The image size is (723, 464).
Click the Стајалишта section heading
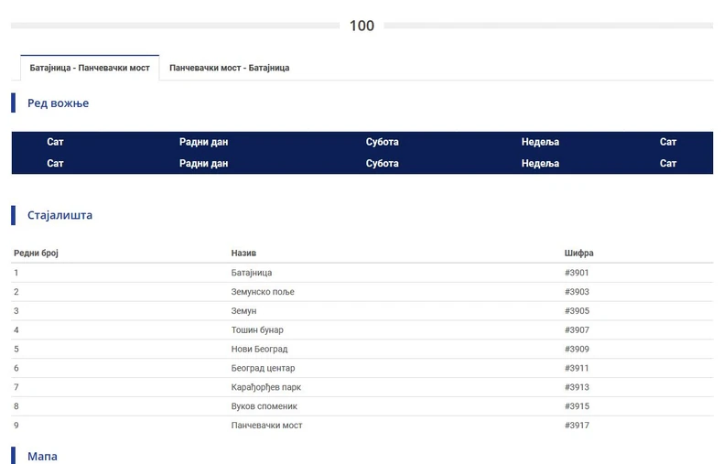(x=59, y=216)
